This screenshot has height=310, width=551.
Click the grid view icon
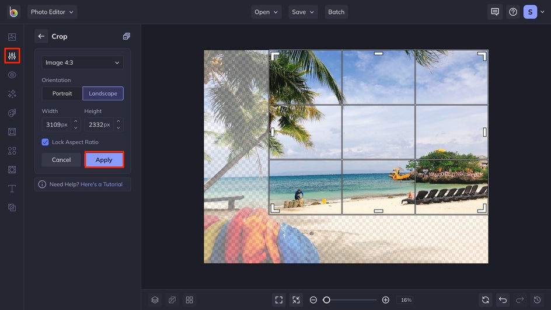pos(189,300)
